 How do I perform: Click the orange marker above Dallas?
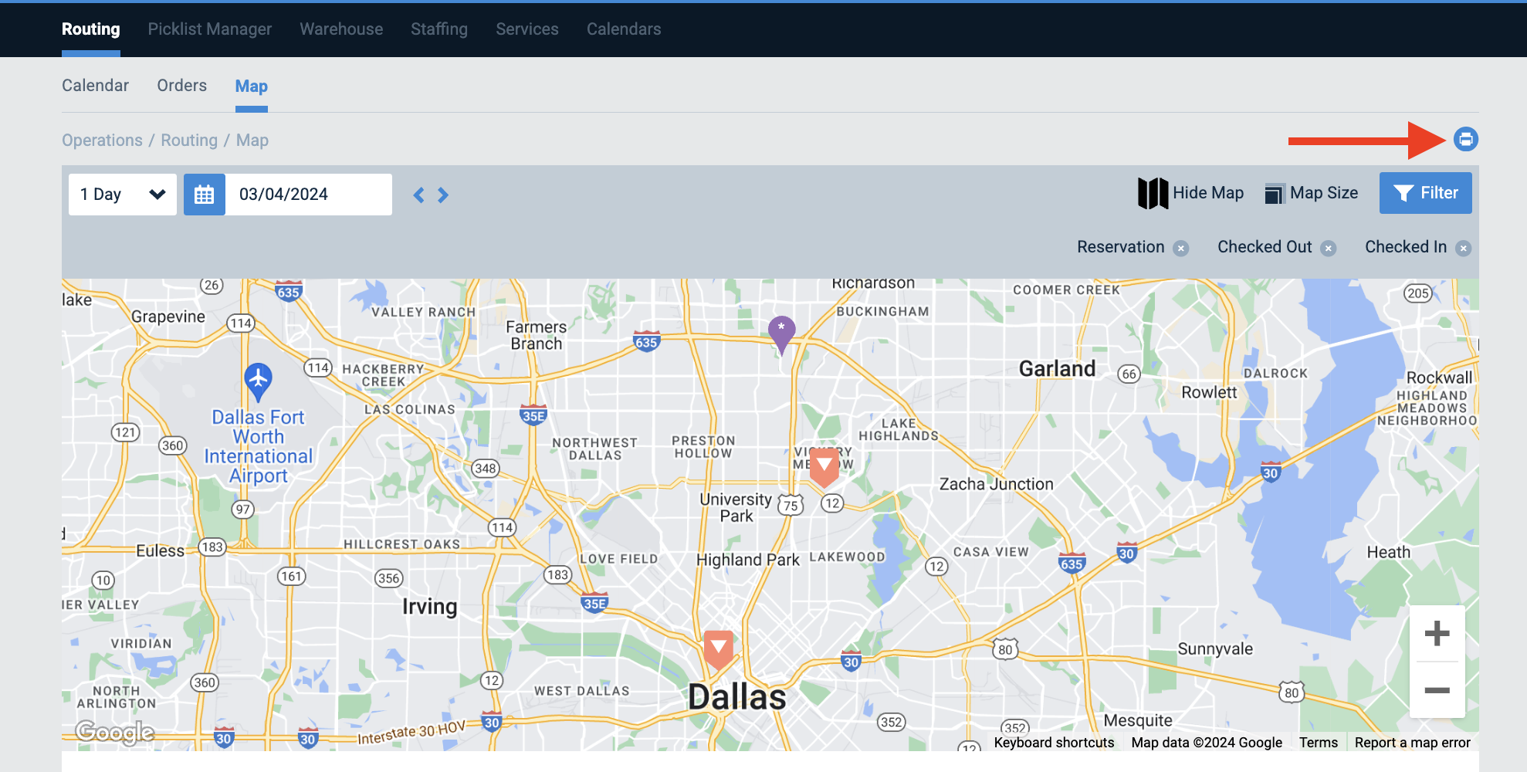click(718, 649)
